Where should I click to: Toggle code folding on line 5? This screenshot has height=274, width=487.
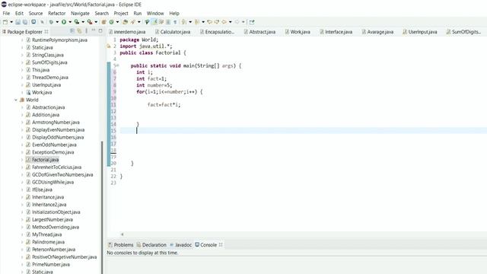point(117,65)
